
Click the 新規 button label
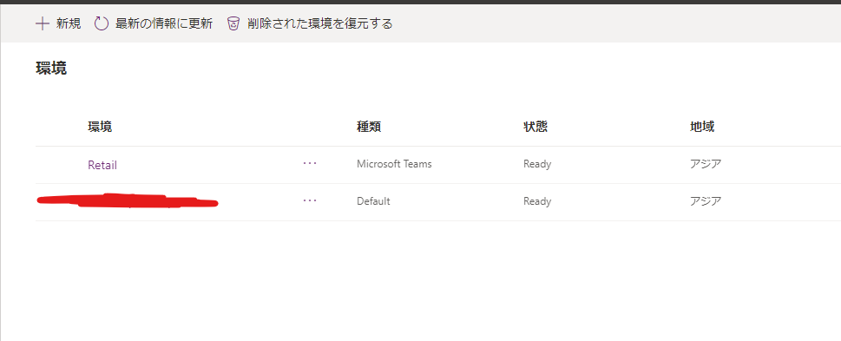(69, 23)
